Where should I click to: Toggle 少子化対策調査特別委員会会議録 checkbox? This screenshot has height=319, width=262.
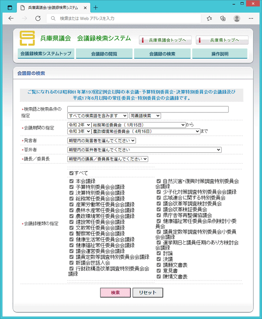[159, 192]
